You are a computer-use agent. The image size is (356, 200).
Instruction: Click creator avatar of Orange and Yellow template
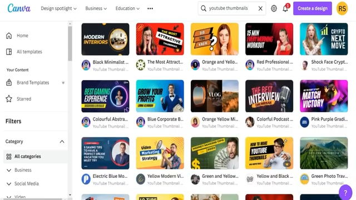pos(195,66)
